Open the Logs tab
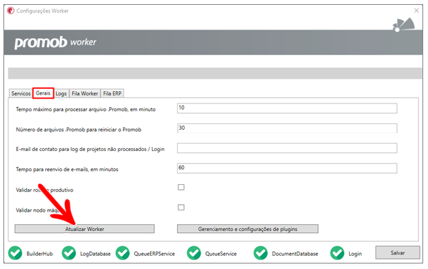Image resolution: width=428 pixels, height=269 pixels. point(61,93)
